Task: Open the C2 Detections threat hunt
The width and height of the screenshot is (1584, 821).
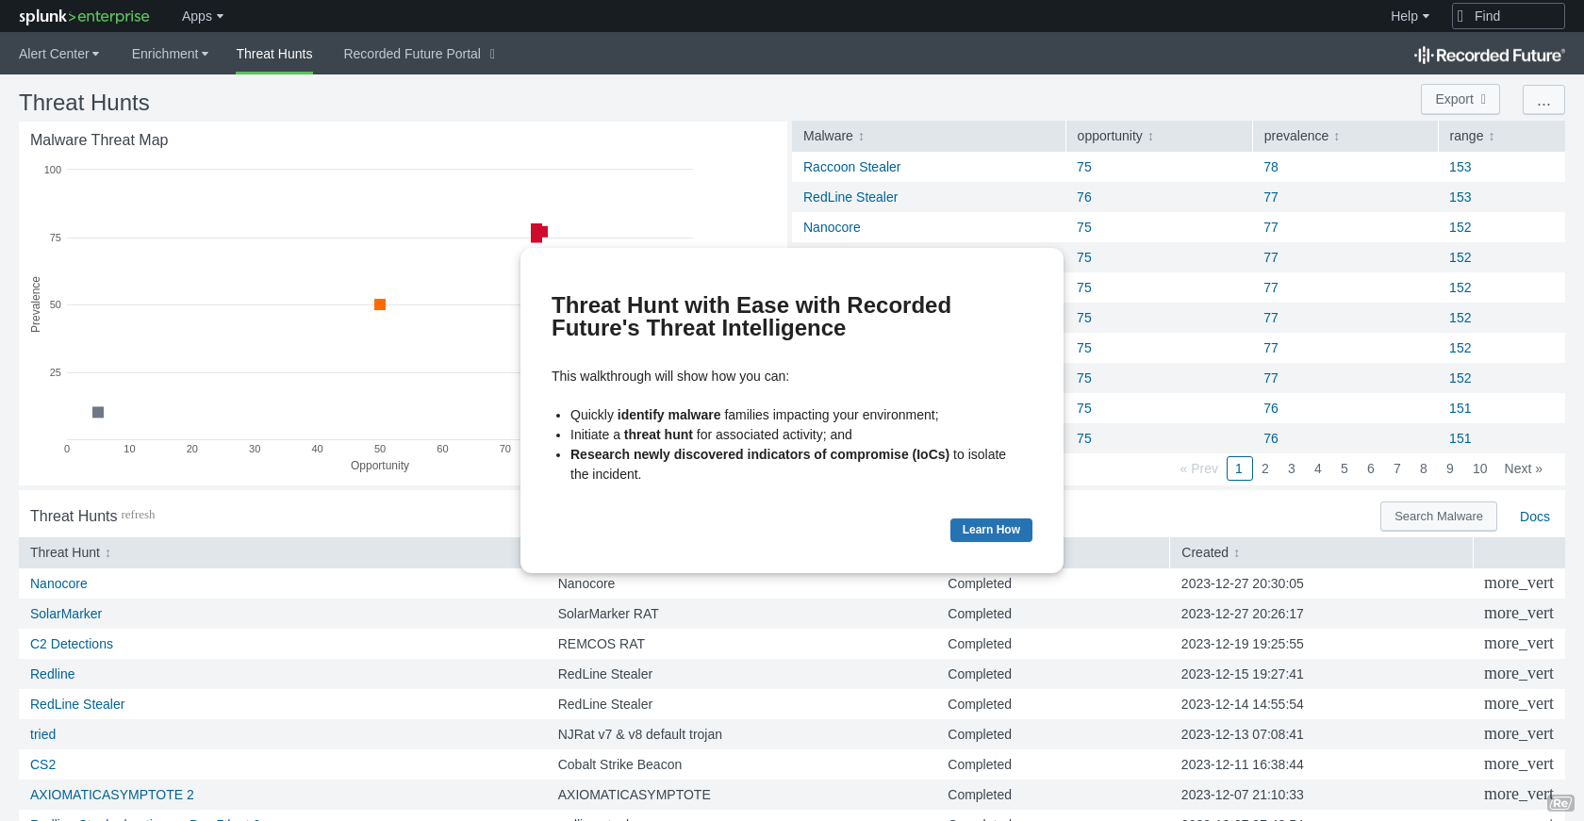Action: pyautogui.click(x=72, y=644)
